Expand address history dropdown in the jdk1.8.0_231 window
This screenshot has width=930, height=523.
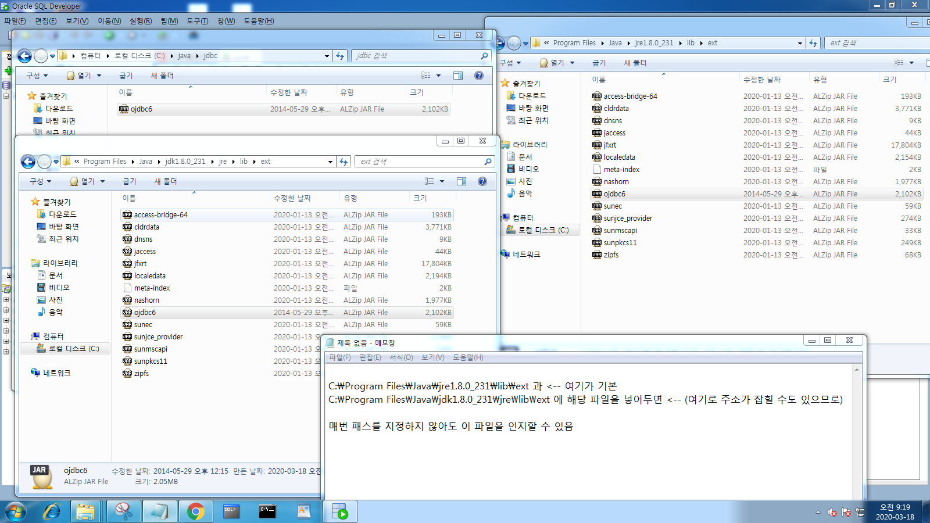330,162
